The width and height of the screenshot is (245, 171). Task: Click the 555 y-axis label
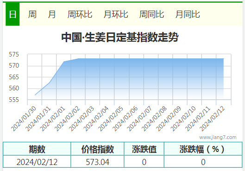coord(14,100)
